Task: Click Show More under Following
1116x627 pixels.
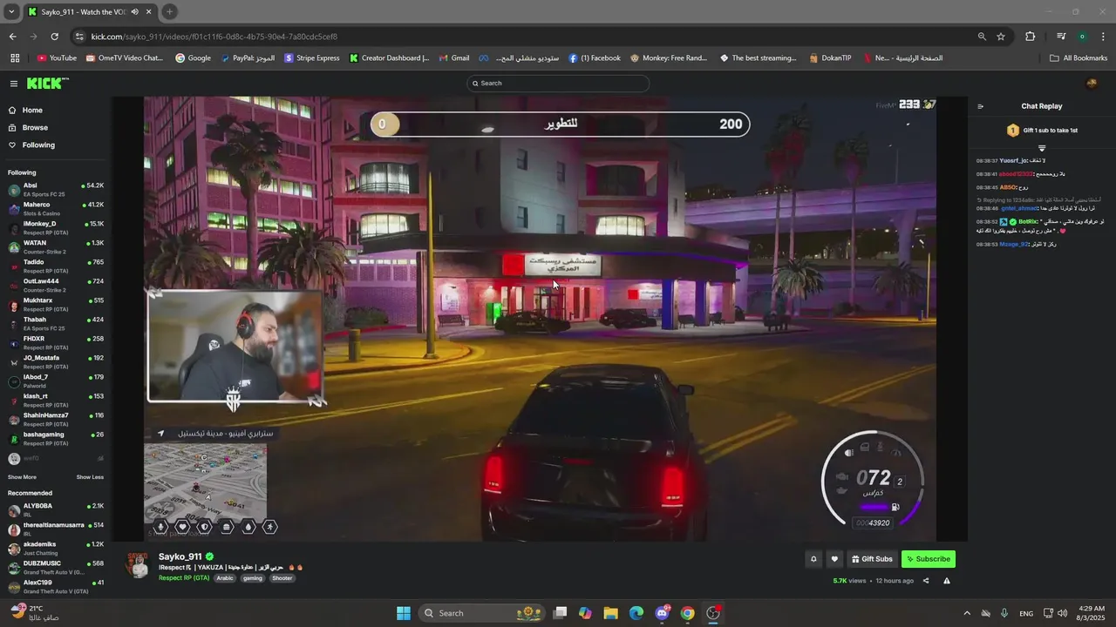Action: tap(22, 477)
